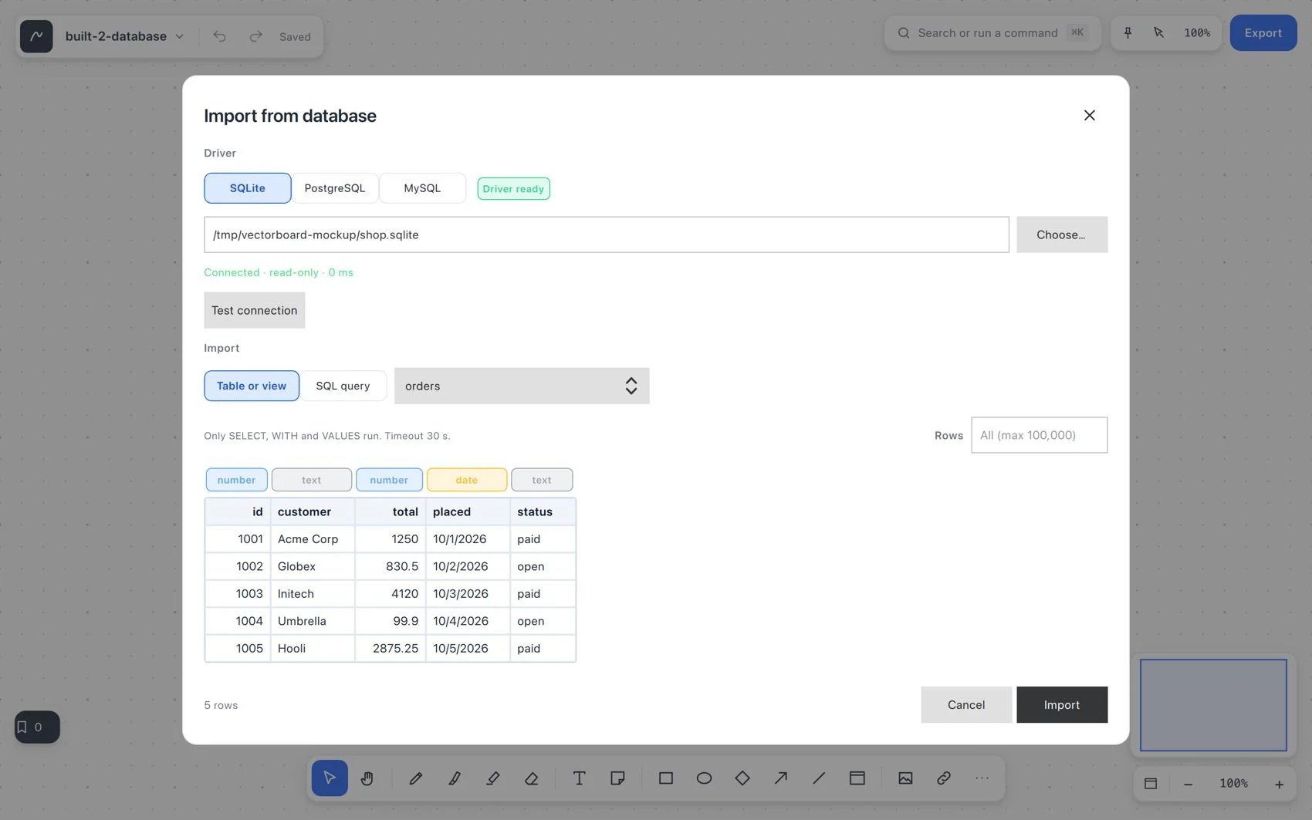Click the Import button
Viewport: 1312px width, 820px height.
pos(1062,704)
